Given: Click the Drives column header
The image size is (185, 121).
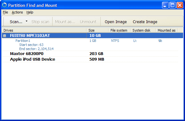Looking at the screenshot, I should [44, 30].
